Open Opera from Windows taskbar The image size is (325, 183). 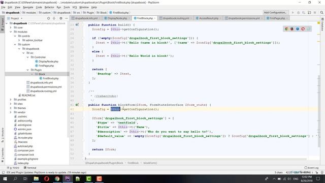(x=46, y=178)
